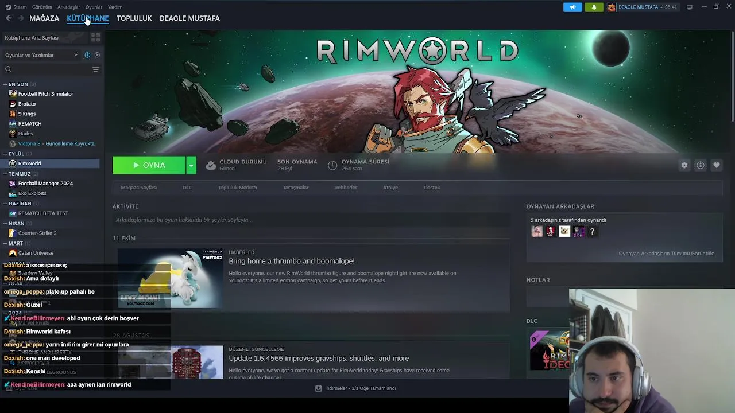Click first friend avatar in Oynayan Arkadaşlar
735x413 pixels.
point(537,231)
